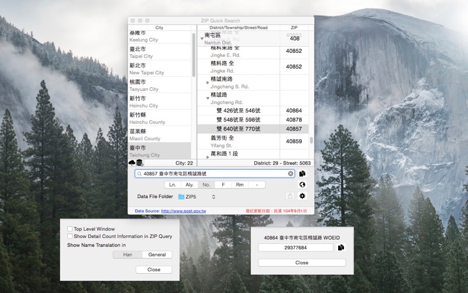Select the Han name translation option
The image size is (468, 293).
point(128,255)
